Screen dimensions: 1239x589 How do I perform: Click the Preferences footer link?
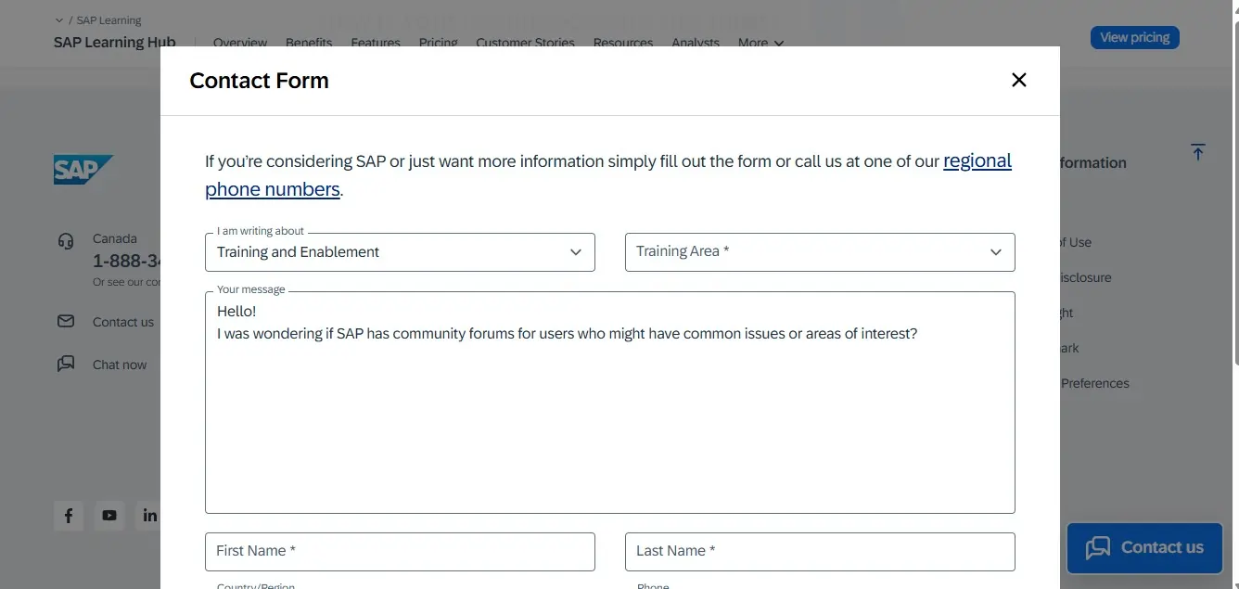coord(1095,383)
